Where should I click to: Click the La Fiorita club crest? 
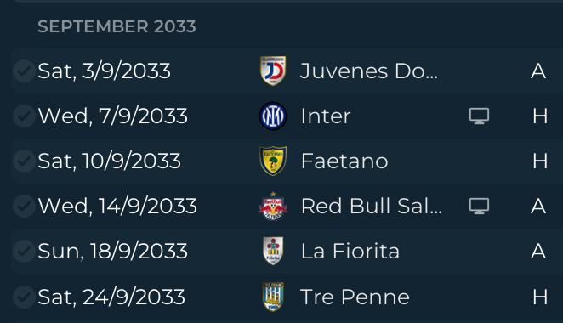273,251
